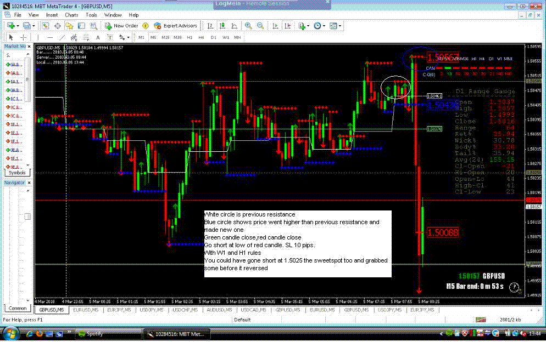Open a New Order window
This screenshot has height=342, width=546.
[122, 25]
